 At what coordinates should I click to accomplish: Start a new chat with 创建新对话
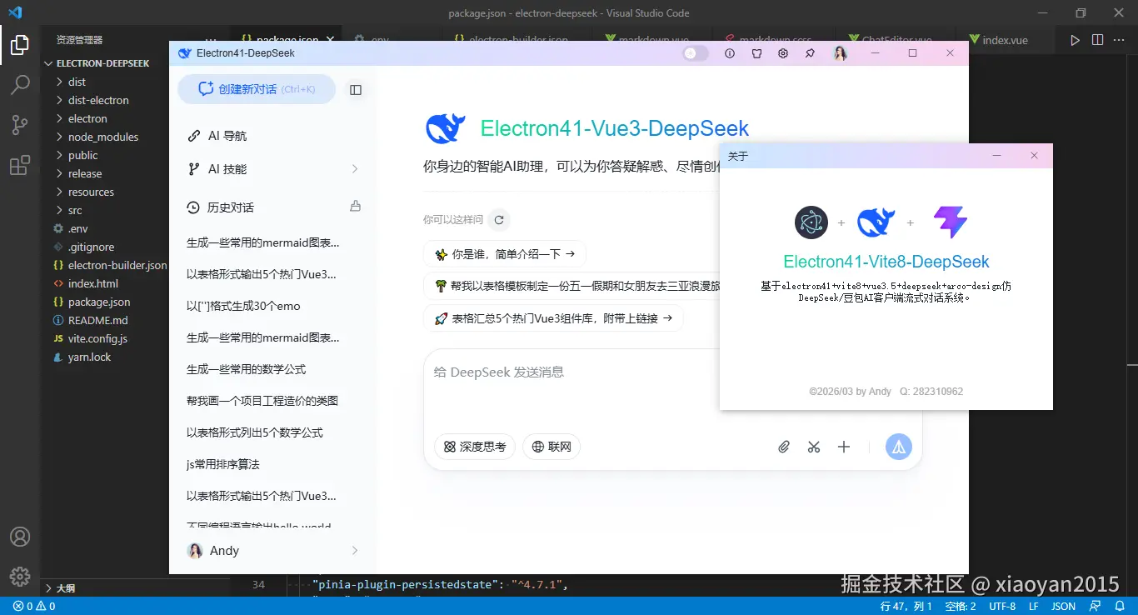[256, 88]
